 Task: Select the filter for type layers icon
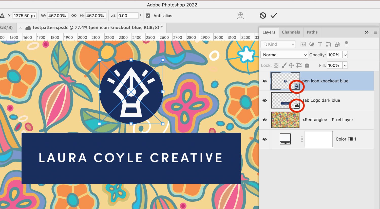(x=320, y=44)
